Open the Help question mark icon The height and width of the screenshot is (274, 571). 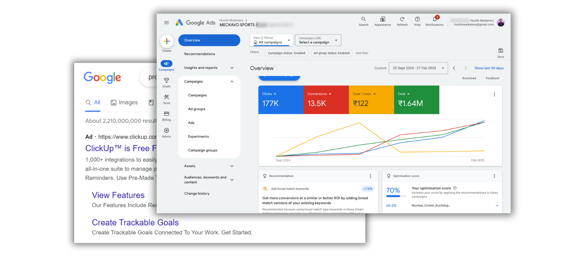pos(417,19)
